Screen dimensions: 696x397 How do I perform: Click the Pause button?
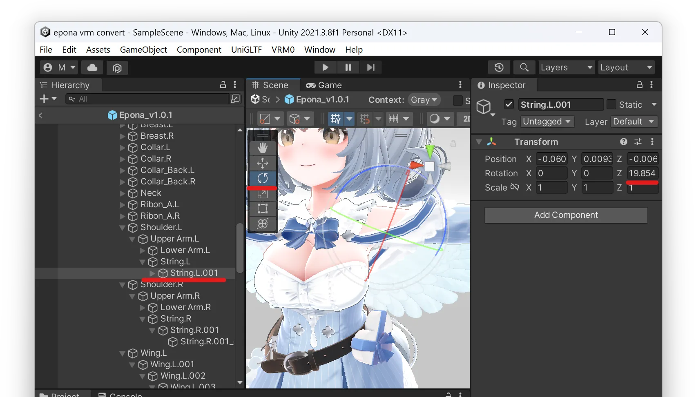[x=348, y=67]
